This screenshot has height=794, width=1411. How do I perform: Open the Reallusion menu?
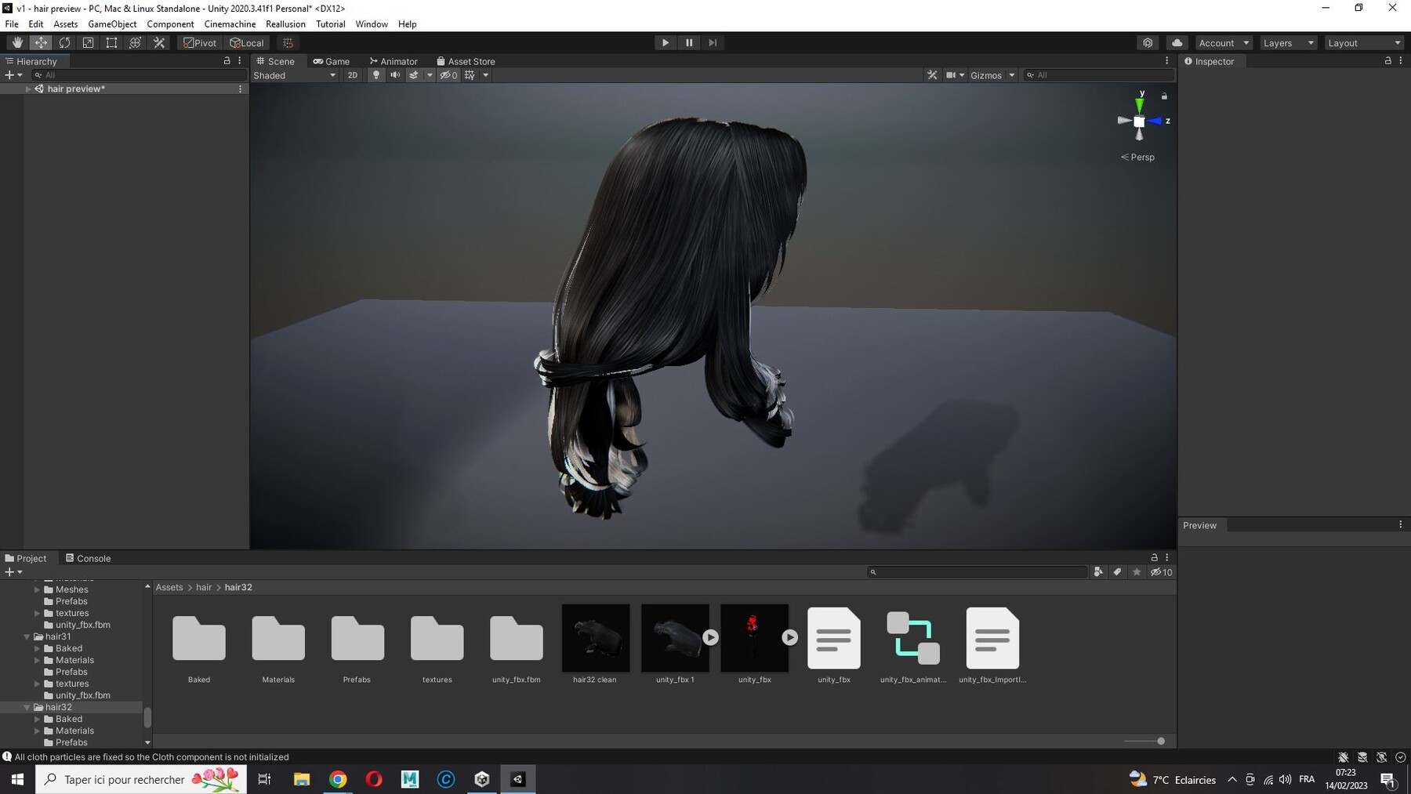(x=285, y=24)
